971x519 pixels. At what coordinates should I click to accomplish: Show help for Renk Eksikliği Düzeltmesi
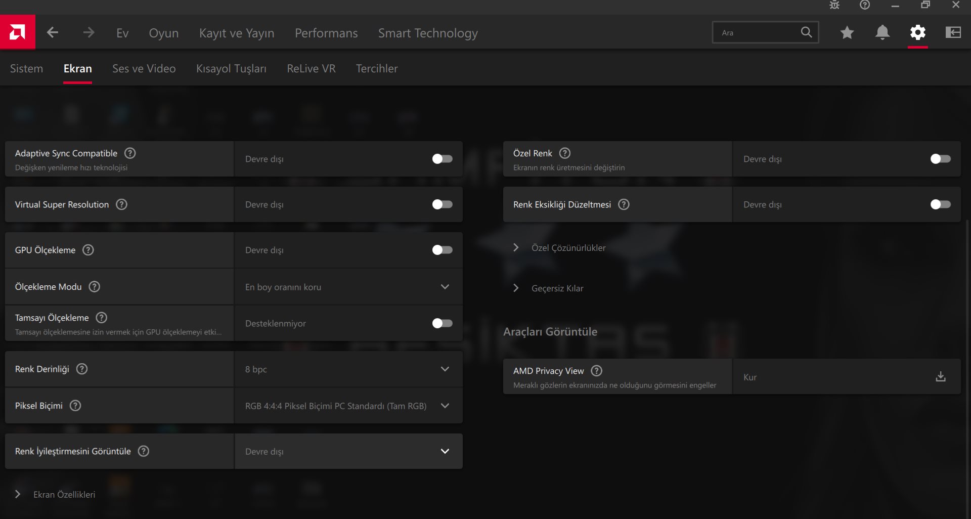[624, 204]
